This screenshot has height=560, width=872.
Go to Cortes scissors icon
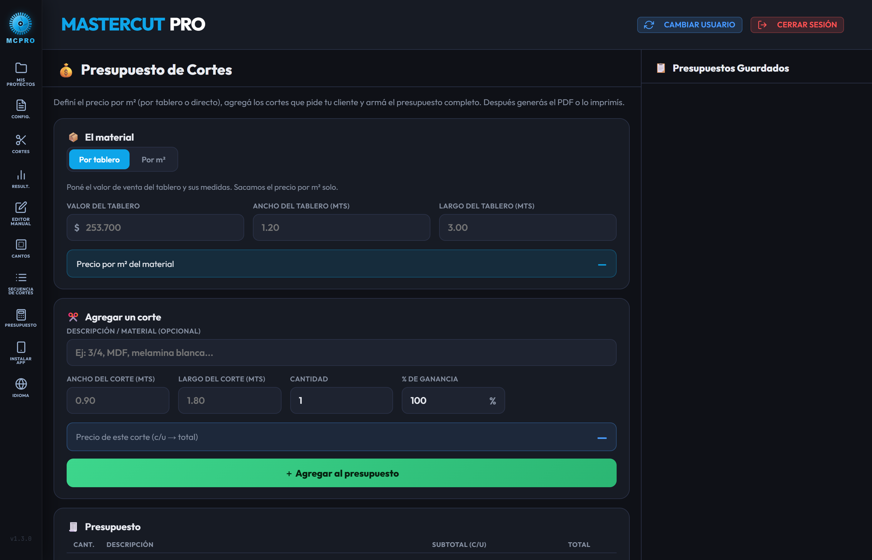(21, 140)
